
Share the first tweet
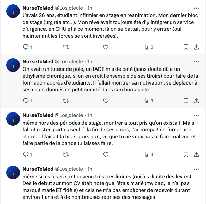coord(196,47)
